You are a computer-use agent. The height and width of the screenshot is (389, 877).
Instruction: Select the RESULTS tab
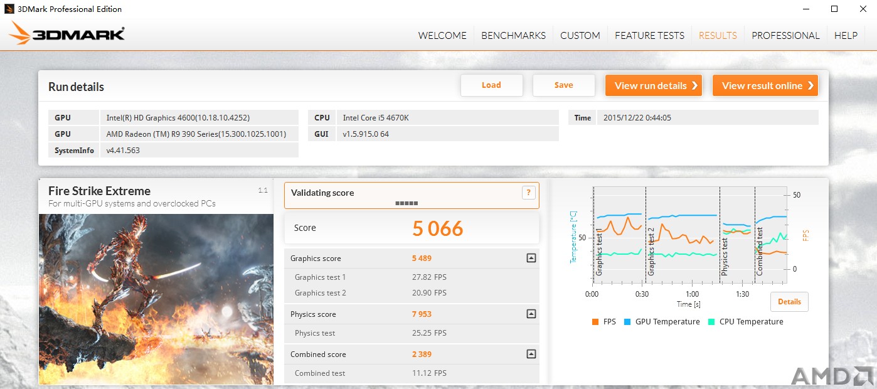[x=718, y=35]
